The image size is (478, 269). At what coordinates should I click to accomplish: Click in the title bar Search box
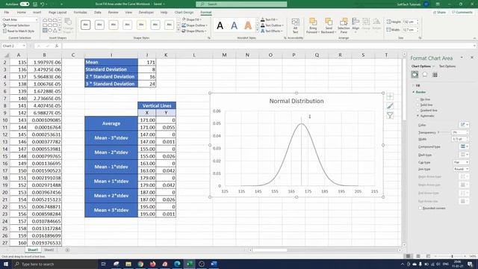(241, 4)
